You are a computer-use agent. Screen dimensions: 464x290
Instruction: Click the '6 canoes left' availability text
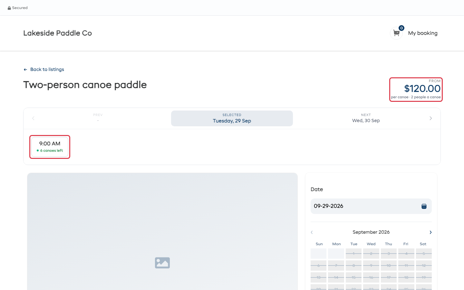[x=52, y=151]
